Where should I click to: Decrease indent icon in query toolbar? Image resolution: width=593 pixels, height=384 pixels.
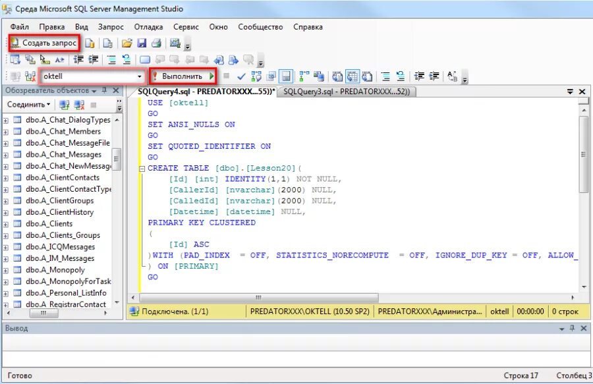click(419, 76)
